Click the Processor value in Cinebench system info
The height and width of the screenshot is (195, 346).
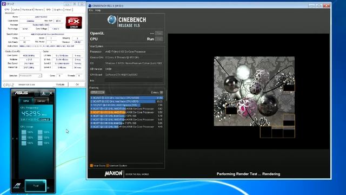(125, 52)
